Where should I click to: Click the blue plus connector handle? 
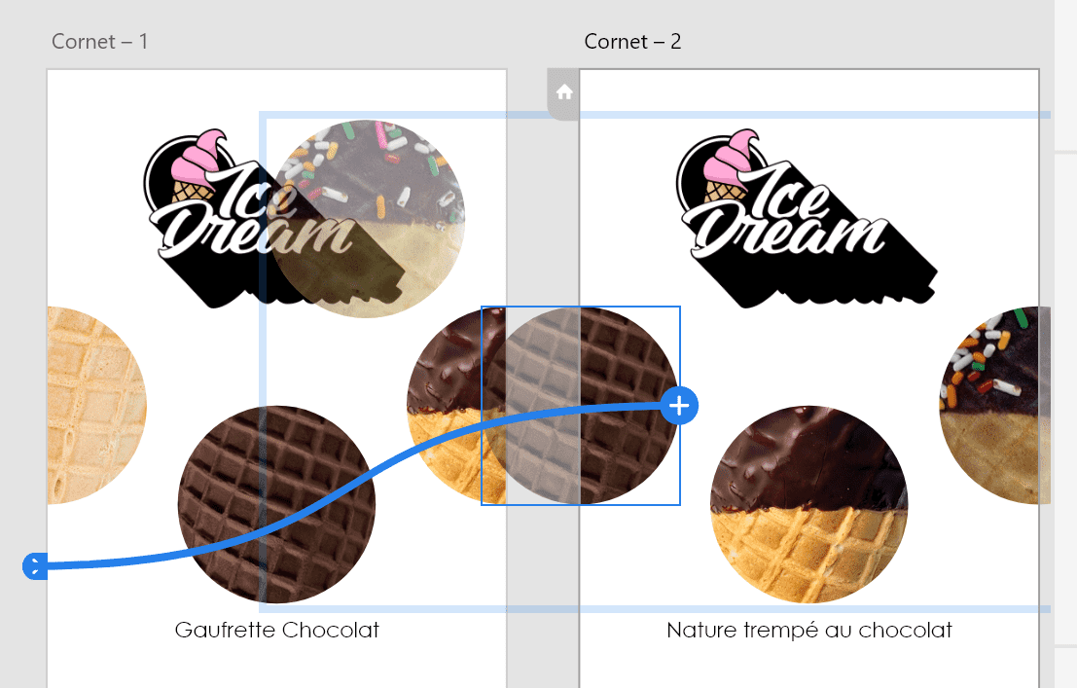coord(679,406)
